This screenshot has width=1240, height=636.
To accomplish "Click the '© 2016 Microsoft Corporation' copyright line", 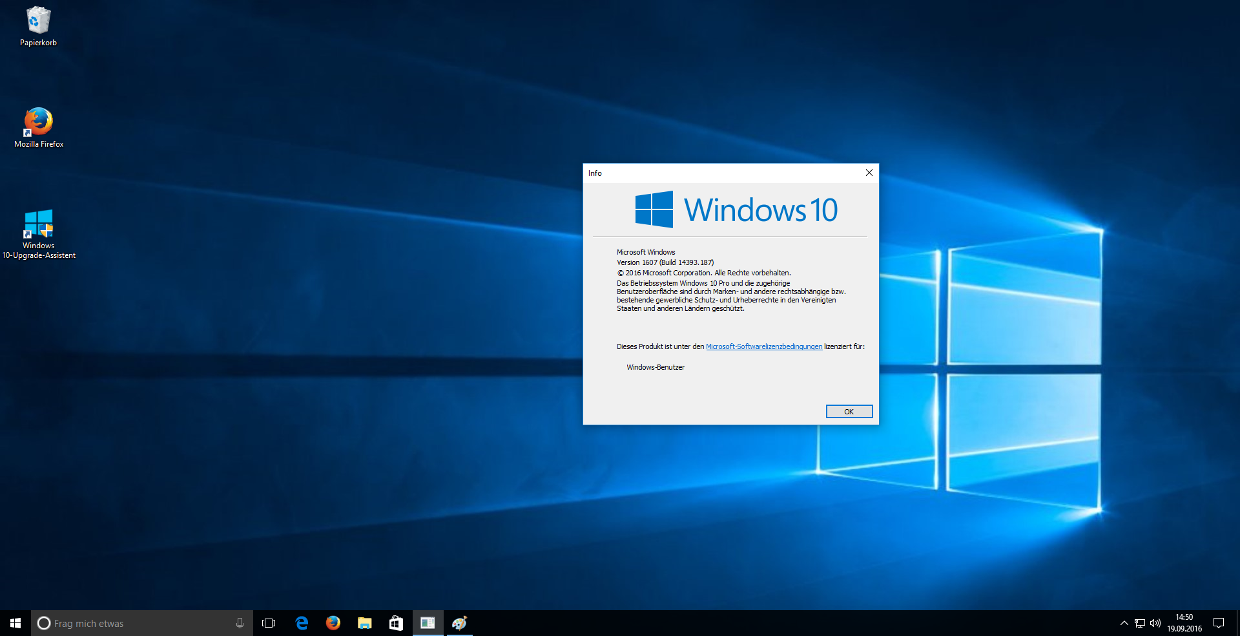I will [704, 273].
